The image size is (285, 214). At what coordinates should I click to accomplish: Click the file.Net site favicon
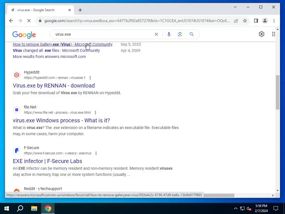pyautogui.click(x=16, y=110)
